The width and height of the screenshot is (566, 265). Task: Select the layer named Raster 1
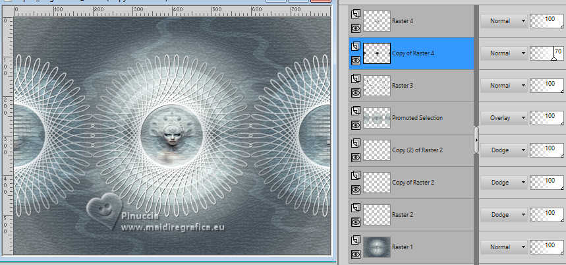[x=403, y=247]
